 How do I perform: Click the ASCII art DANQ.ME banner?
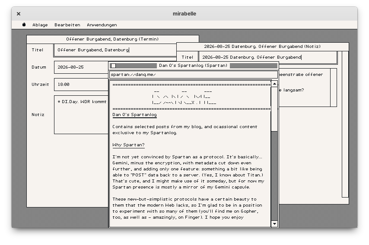(x=184, y=97)
